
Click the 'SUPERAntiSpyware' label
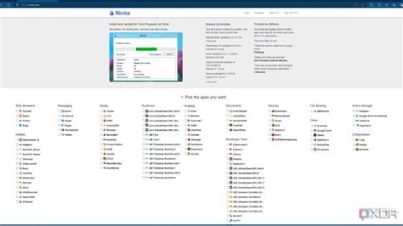pos(286,140)
